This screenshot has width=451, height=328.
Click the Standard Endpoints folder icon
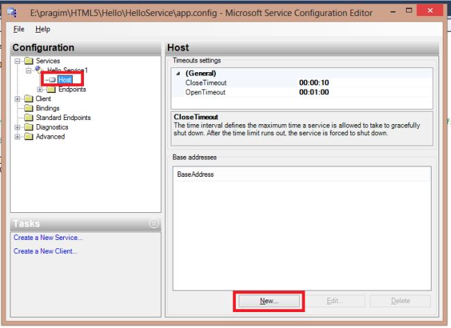coord(28,118)
